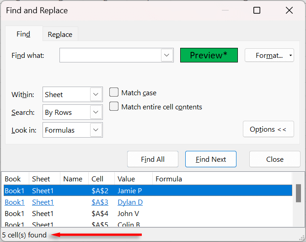The height and width of the screenshot is (242, 306).
Task: Open the Within dropdown
Action: pyautogui.click(x=96, y=95)
